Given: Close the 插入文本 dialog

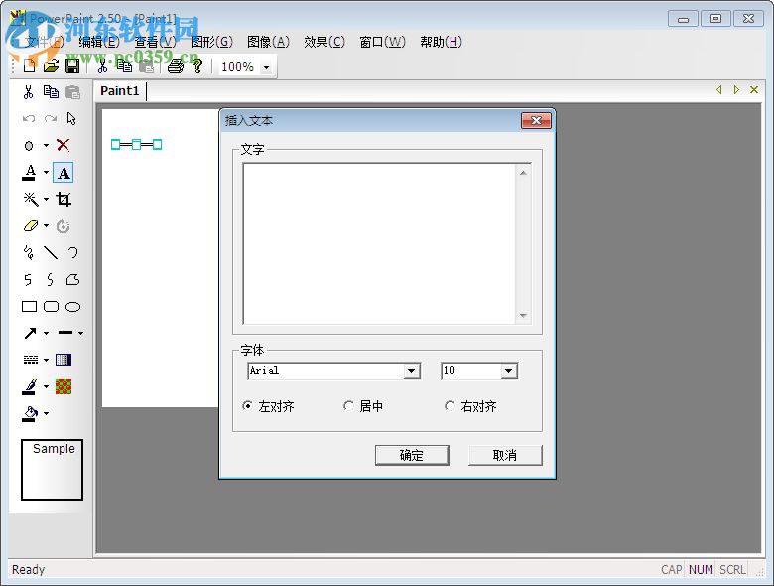Looking at the screenshot, I should click(x=536, y=120).
